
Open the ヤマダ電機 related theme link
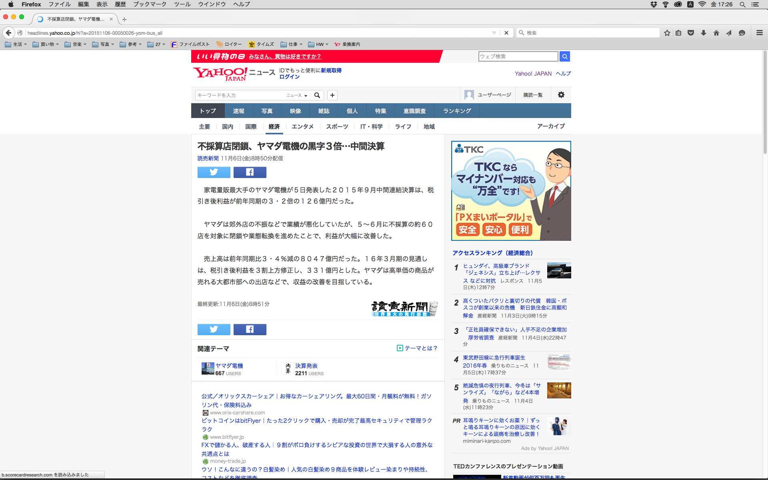point(229,366)
